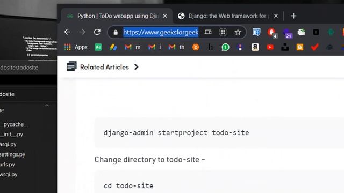Open the Google Ads bookmark

tap(113, 47)
